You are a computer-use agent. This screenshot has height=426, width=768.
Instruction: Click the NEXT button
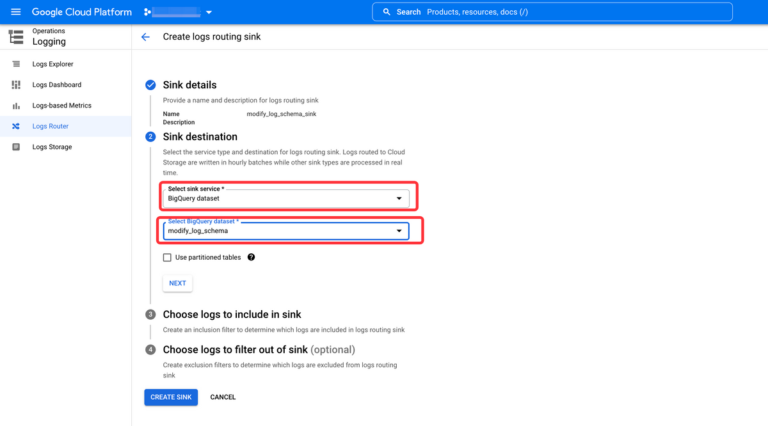point(178,283)
